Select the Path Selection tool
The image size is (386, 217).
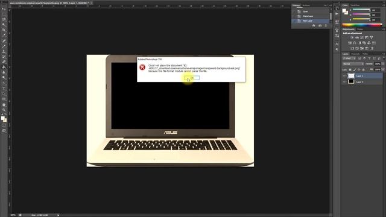click(4, 94)
